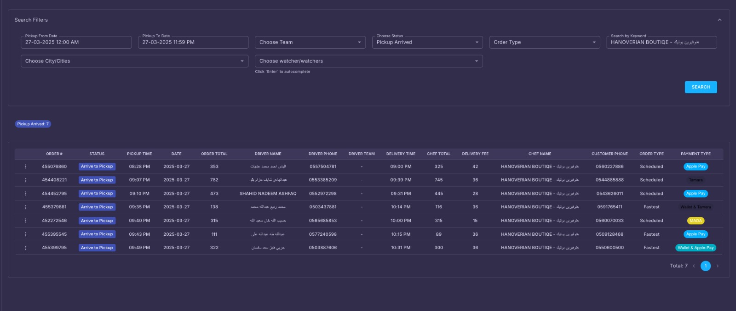Screen dimensions: 736x311
Task: Open the Choose watcher/watchers dropdown
Action: click(368, 61)
